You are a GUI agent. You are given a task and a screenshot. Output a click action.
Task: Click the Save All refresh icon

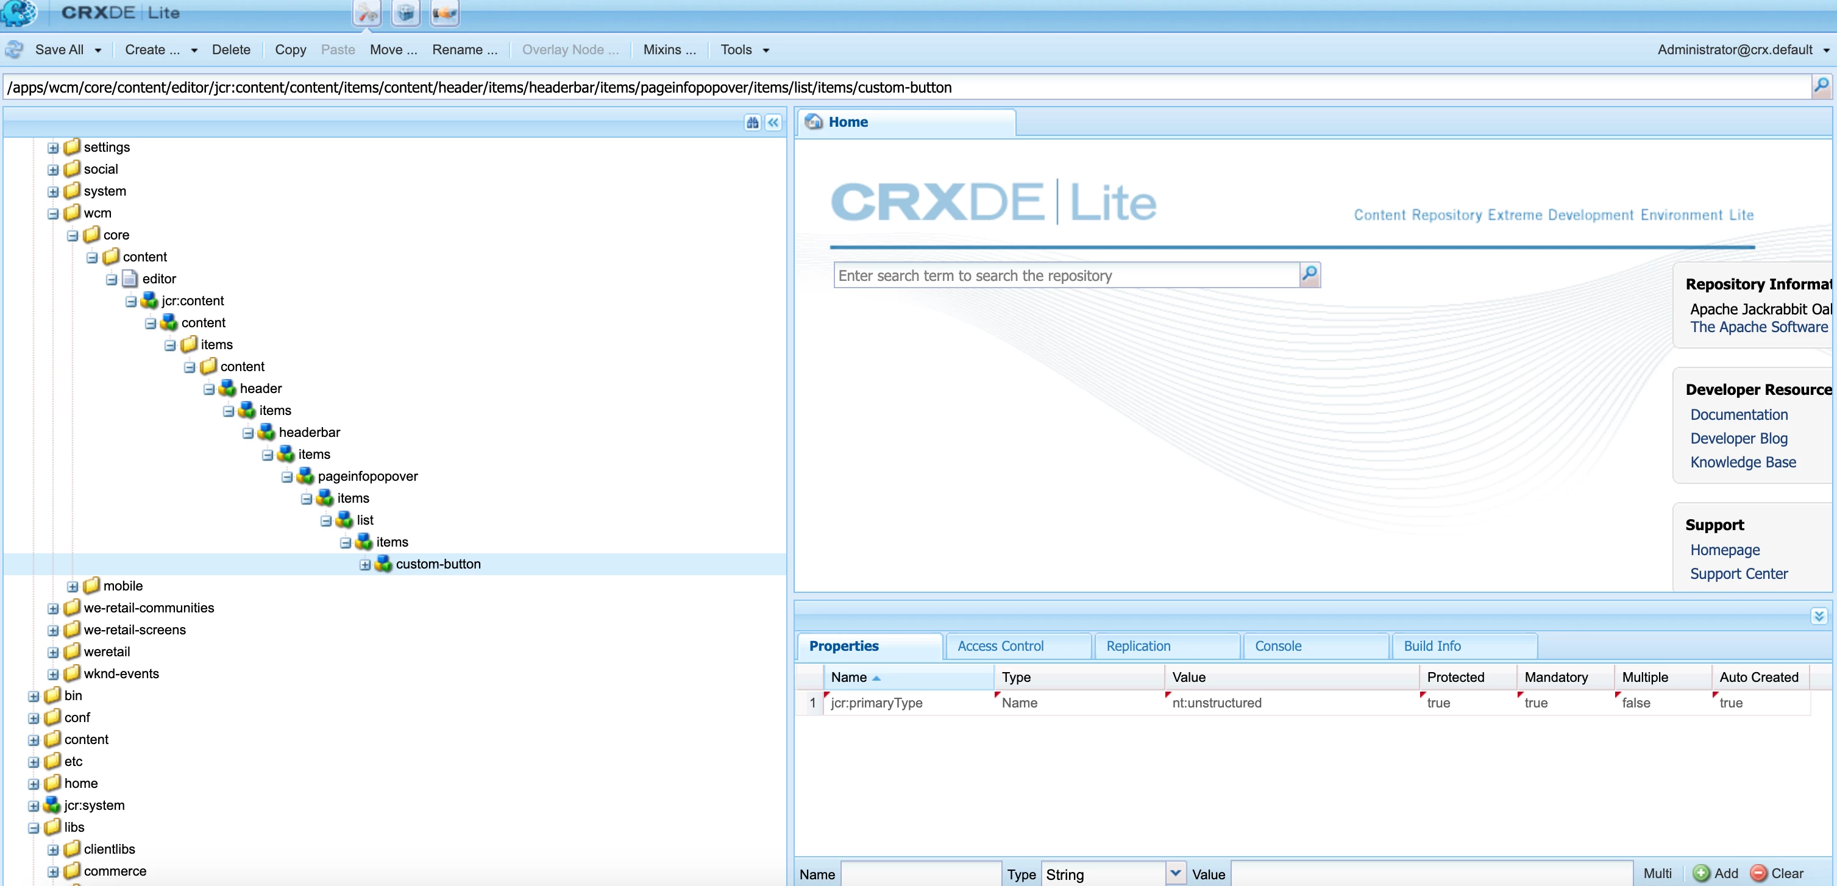pos(14,50)
